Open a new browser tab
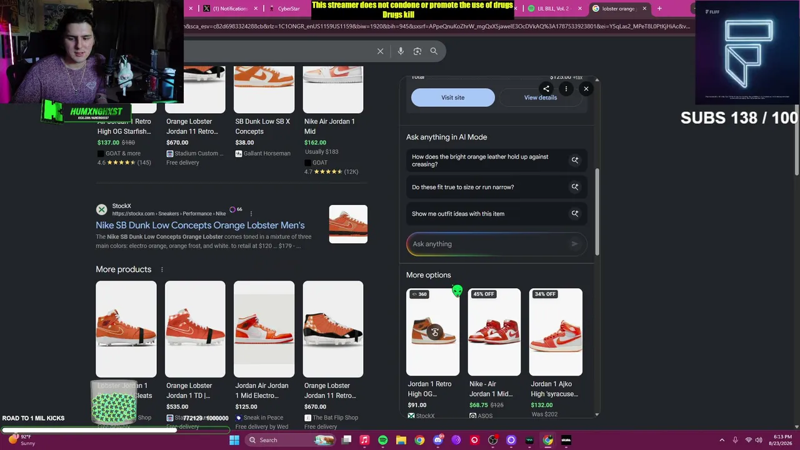The width and height of the screenshot is (800, 450). coord(659,9)
